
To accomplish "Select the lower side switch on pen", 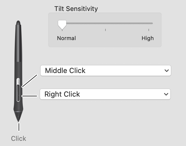I will pyautogui.click(x=18, y=98).
